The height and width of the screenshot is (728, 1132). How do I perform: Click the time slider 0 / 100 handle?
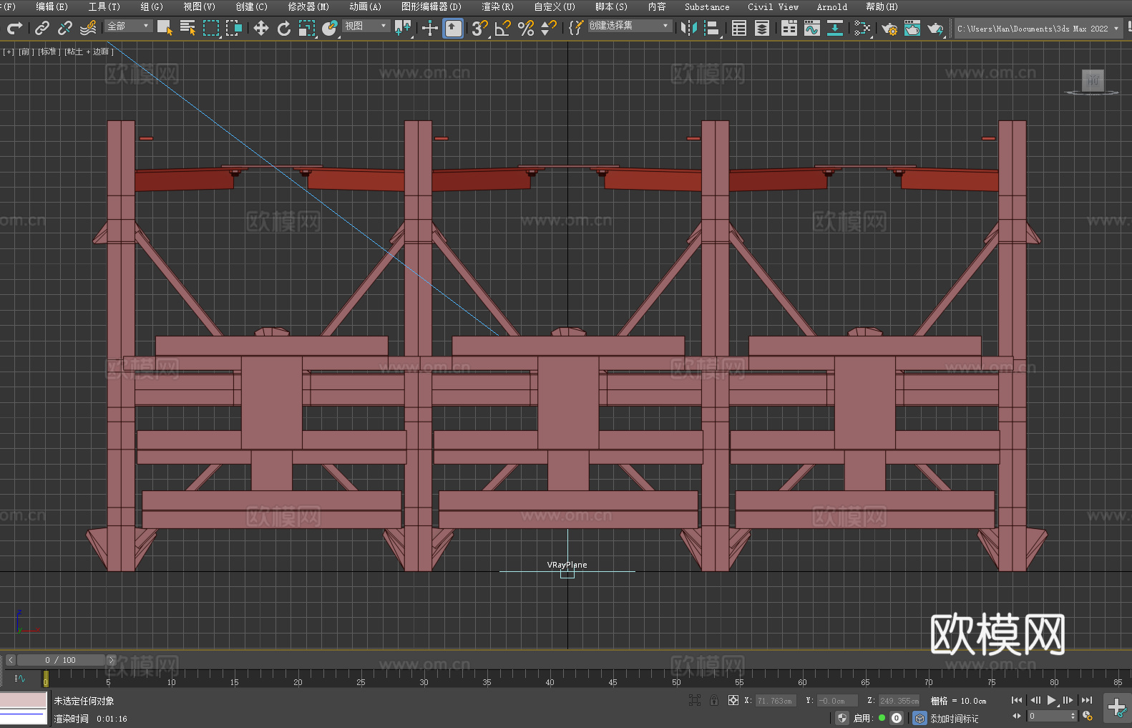(61, 660)
